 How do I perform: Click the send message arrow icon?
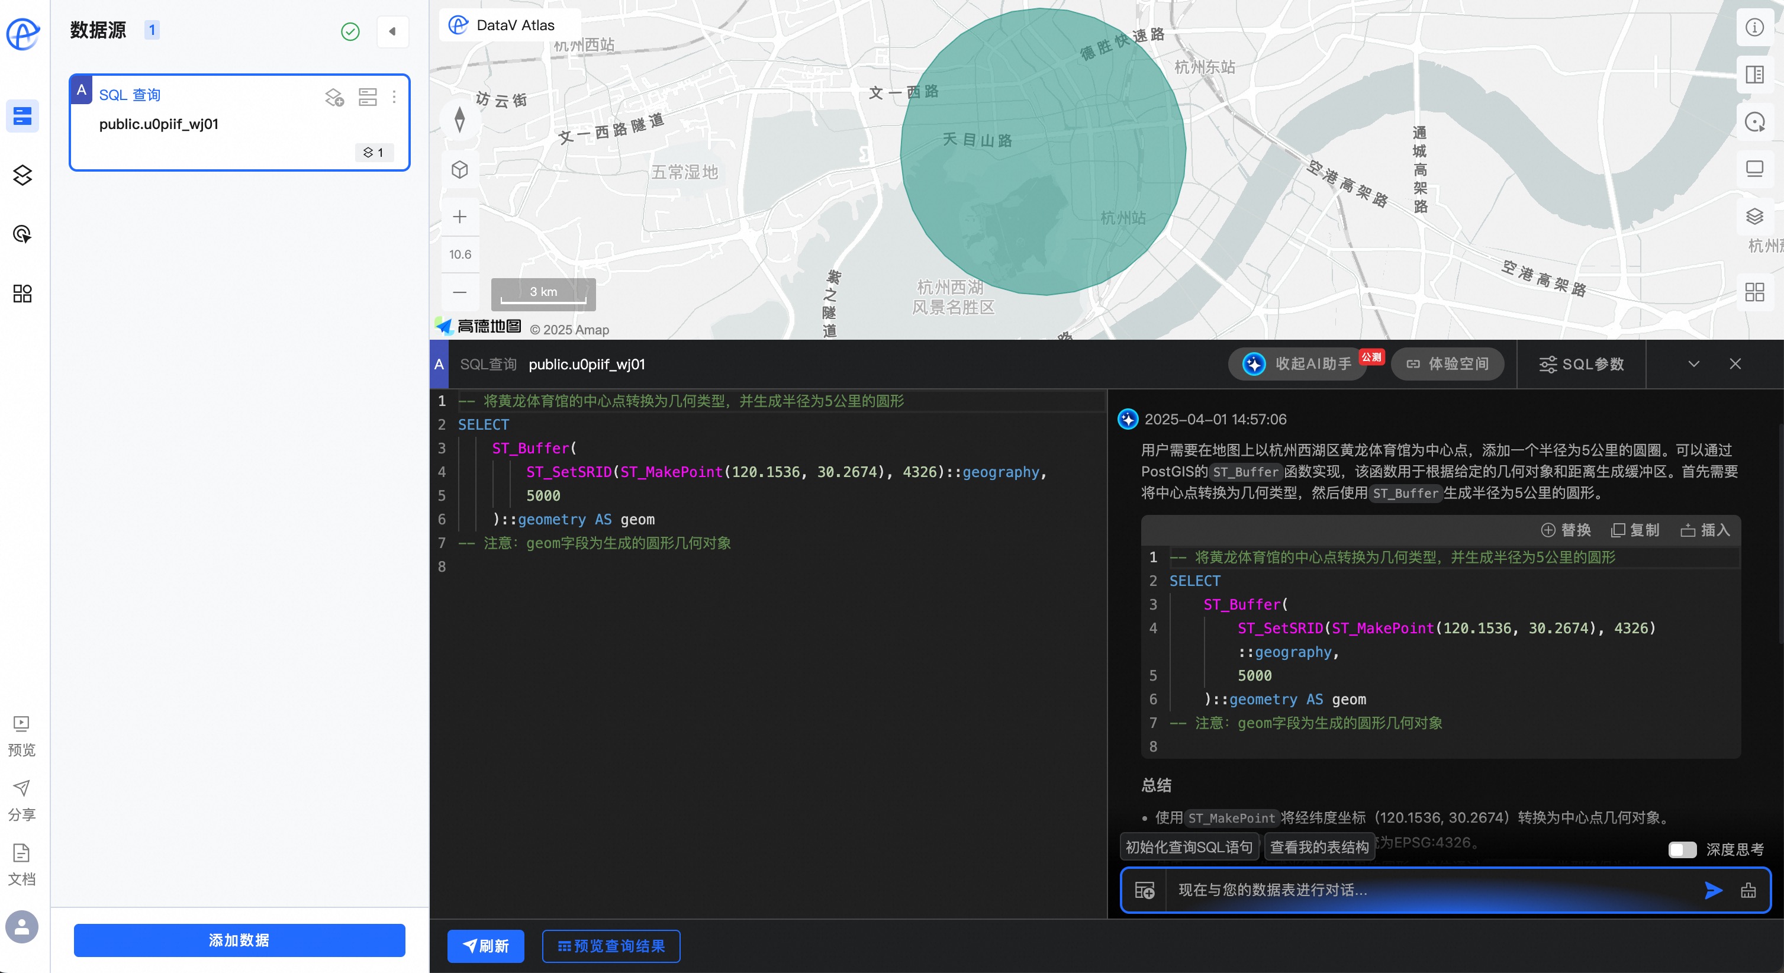click(1712, 890)
